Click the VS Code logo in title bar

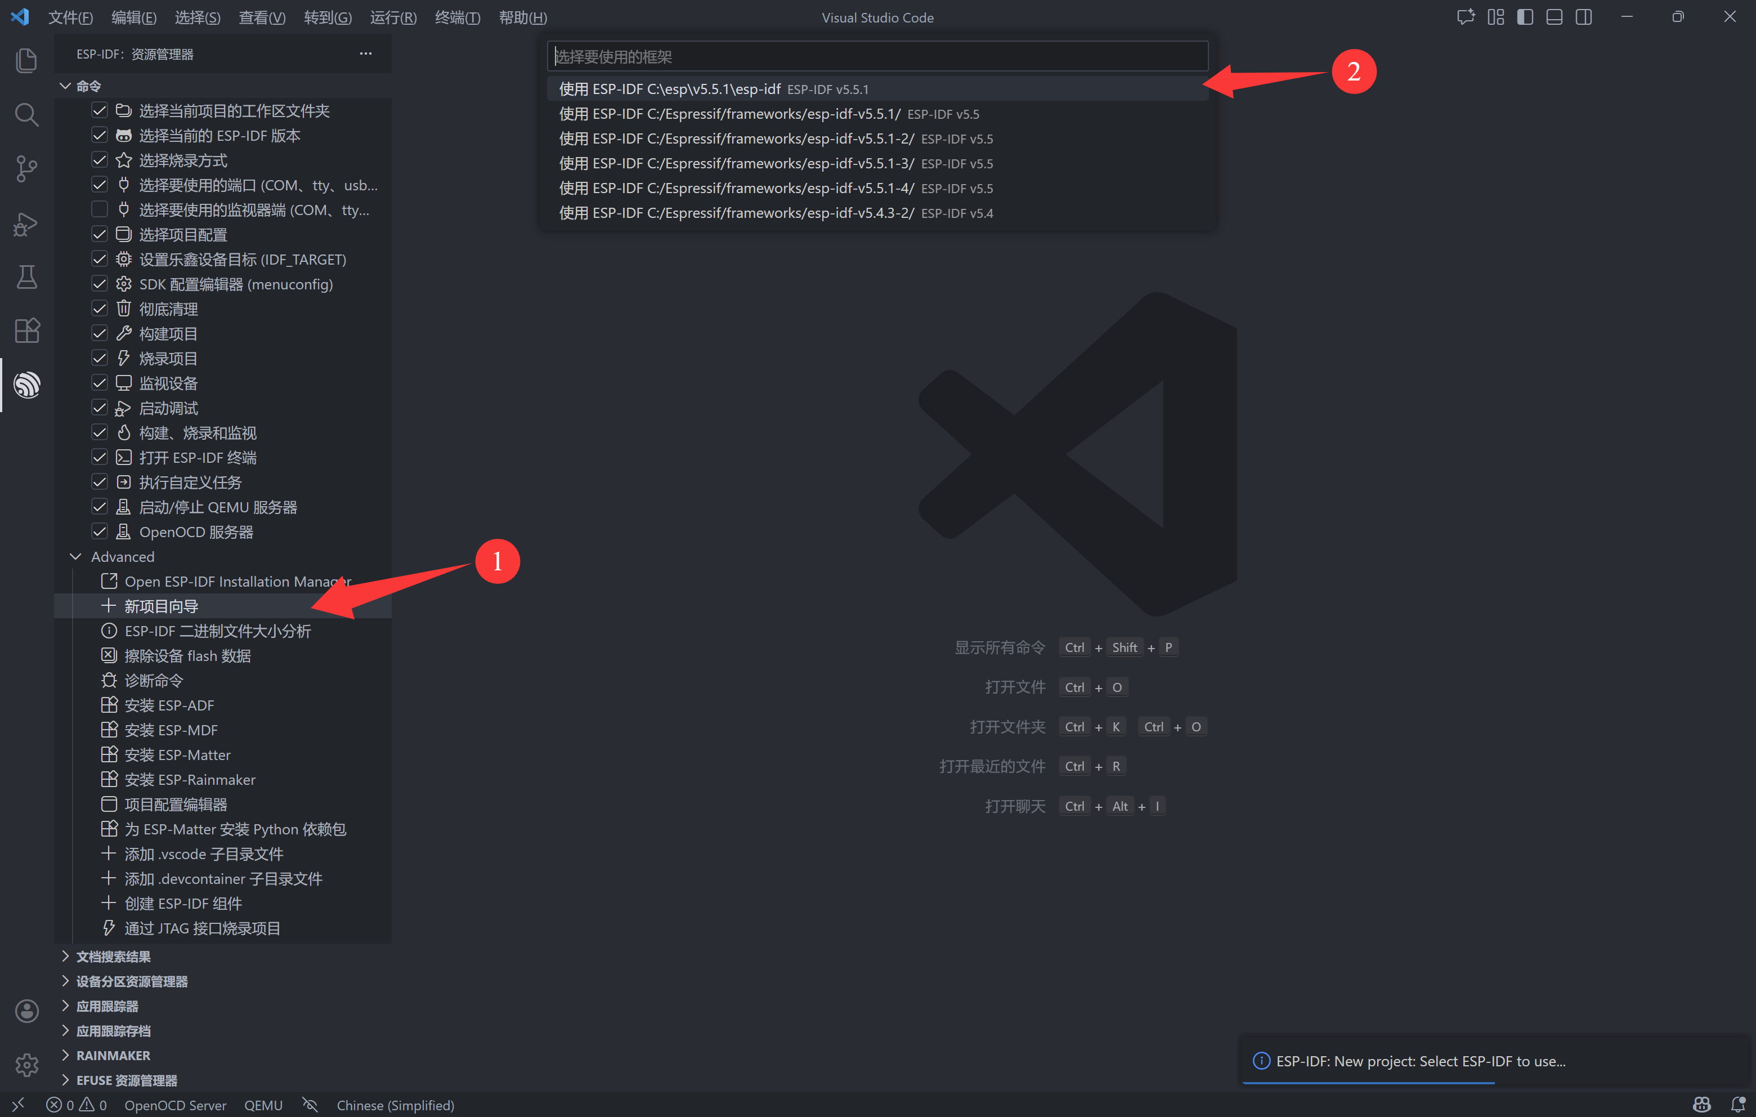click(20, 17)
